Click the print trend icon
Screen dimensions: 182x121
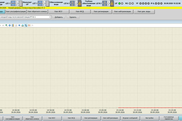pos(23,26)
